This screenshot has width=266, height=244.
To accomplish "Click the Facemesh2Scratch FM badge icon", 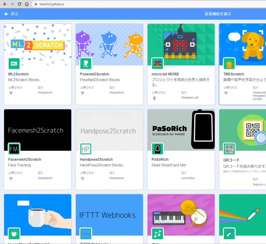I will coord(14,149).
